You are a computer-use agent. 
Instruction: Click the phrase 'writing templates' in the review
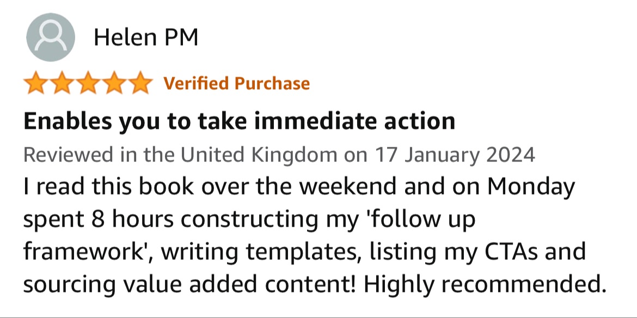click(261, 252)
